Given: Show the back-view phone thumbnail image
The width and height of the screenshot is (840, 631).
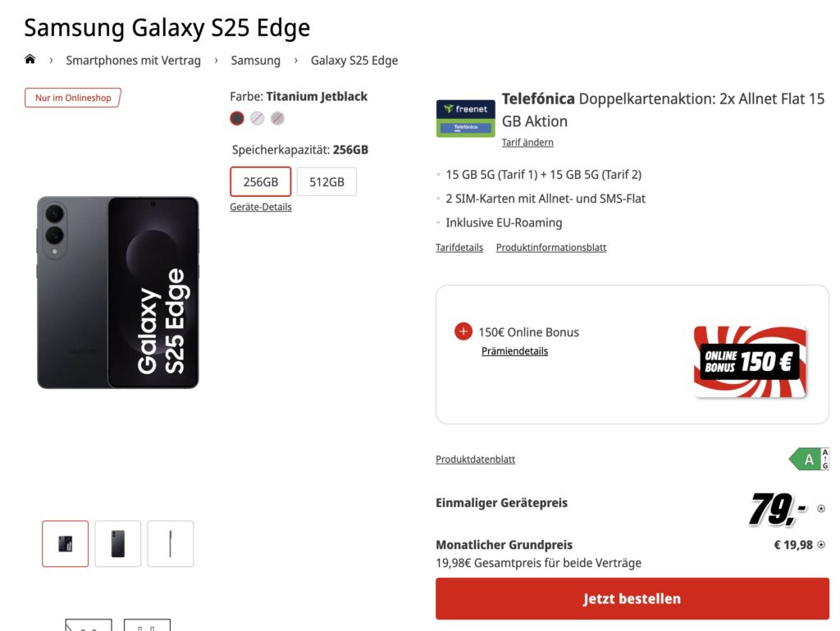Looking at the screenshot, I should pos(118,543).
